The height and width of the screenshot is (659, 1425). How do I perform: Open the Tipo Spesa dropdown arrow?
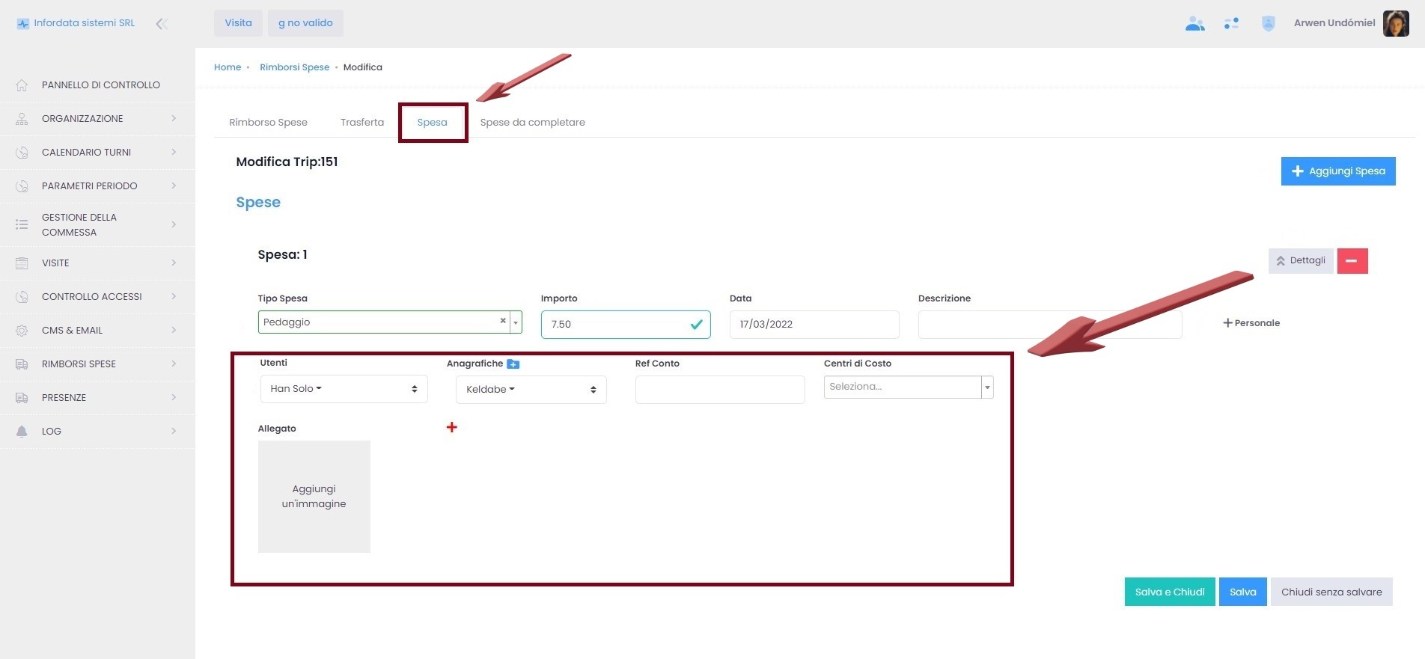516,322
